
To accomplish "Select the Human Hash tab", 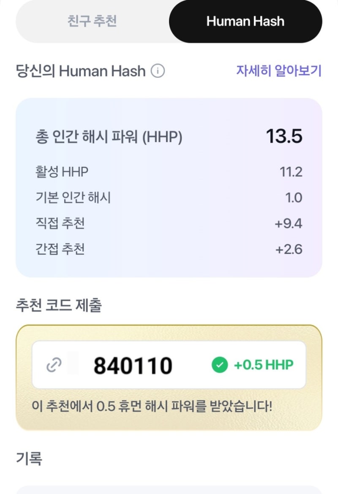I will (245, 22).
